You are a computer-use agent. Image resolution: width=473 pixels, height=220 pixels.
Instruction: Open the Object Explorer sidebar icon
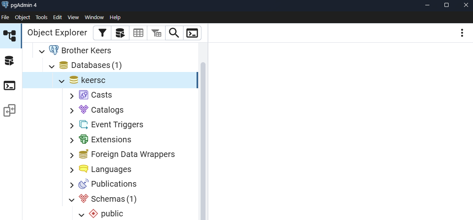pyautogui.click(x=10, y=36)
